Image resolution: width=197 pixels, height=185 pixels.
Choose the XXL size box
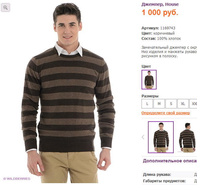point(193,104)
